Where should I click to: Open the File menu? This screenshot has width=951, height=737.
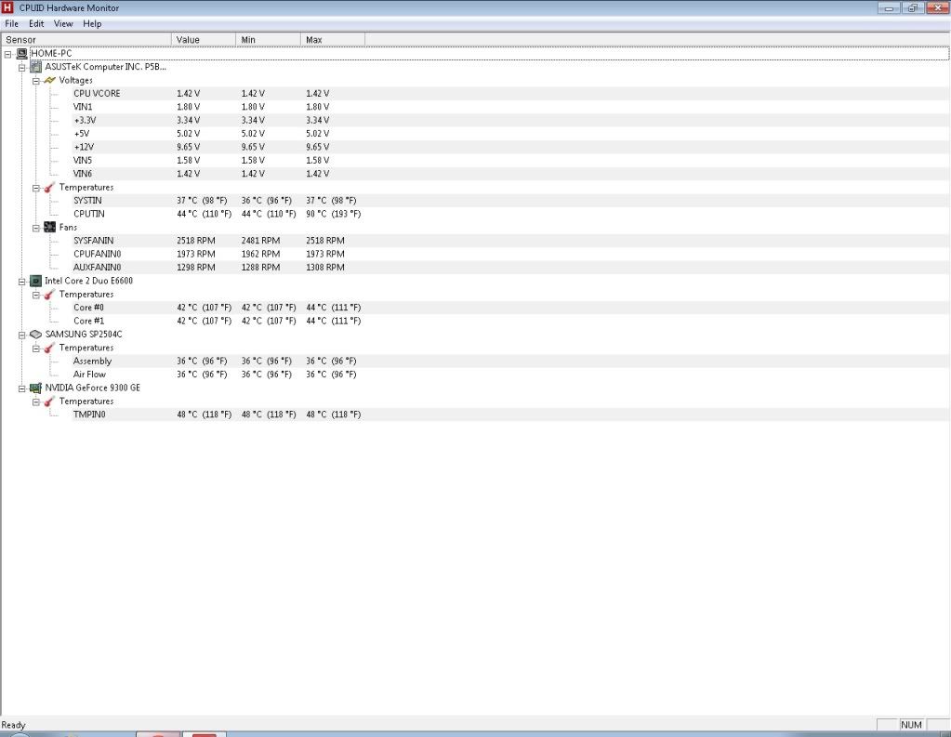11,23
